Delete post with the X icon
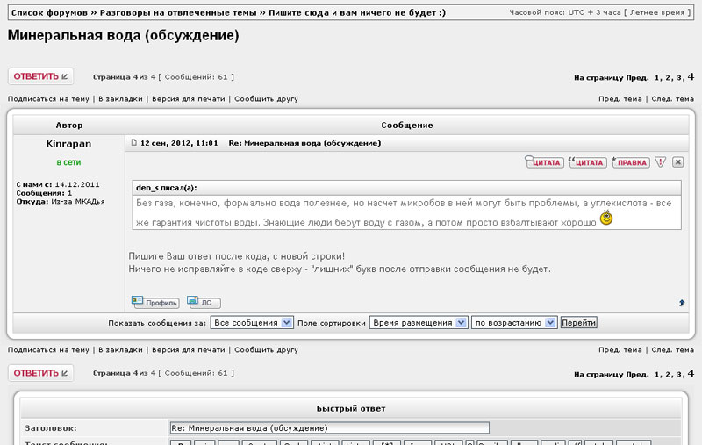 click(x=678, y=162)
